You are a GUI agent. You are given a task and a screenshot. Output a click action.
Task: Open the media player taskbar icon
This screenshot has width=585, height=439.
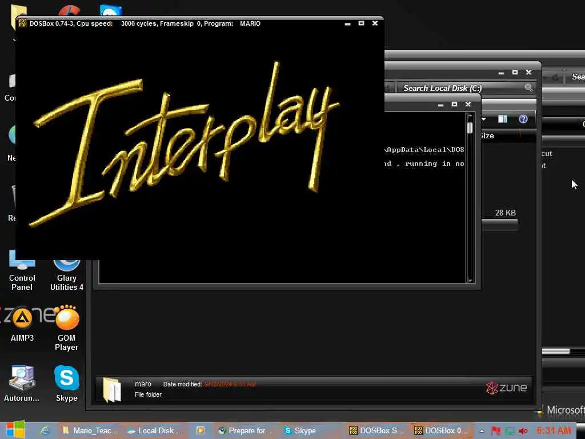click(x=201, y=430)
